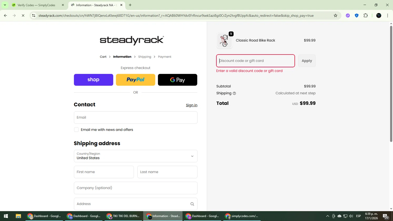
Task: Click the ESP language indicator
Action: 358,216
